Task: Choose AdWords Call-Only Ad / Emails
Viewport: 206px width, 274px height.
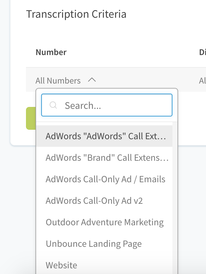Action: click(104, 179)
